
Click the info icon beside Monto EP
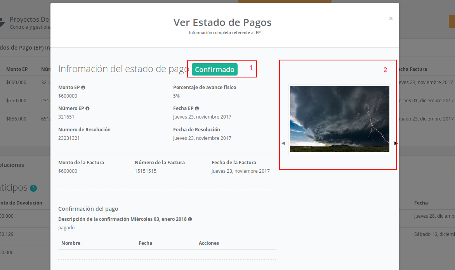(83, 88)
